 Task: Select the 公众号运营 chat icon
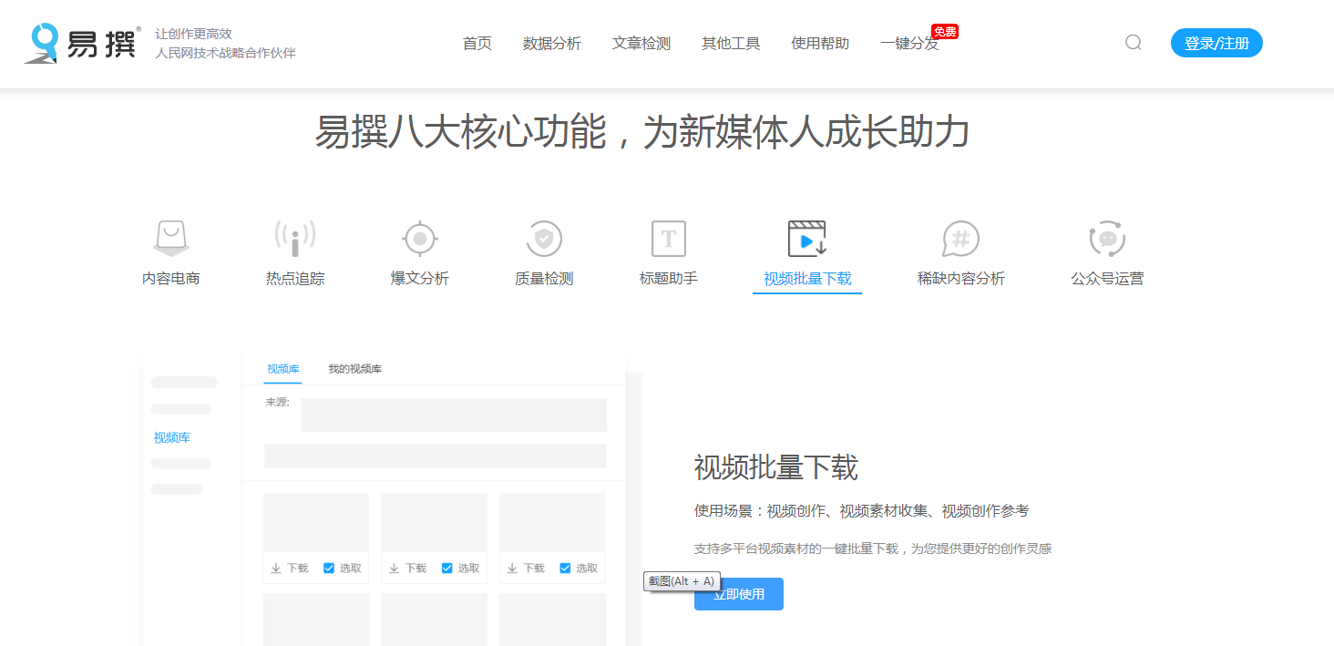pos(1107,239)
